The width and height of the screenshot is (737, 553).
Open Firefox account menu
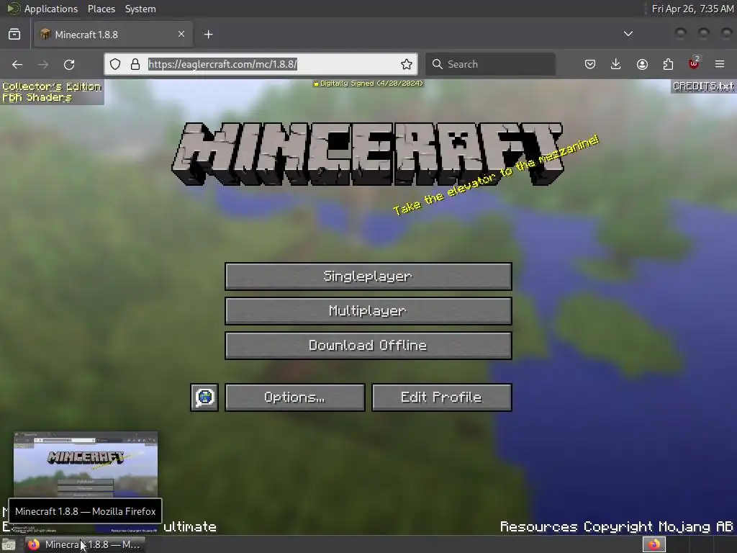coord(642,64)
